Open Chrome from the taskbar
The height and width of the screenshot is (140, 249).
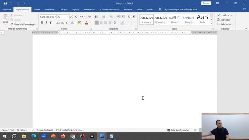pos(73,136)
